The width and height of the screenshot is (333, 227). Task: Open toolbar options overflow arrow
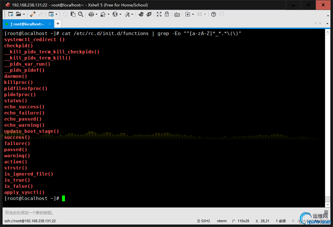[328, 16]
